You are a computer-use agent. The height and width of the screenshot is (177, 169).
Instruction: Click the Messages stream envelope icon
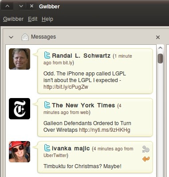(25, 37)
